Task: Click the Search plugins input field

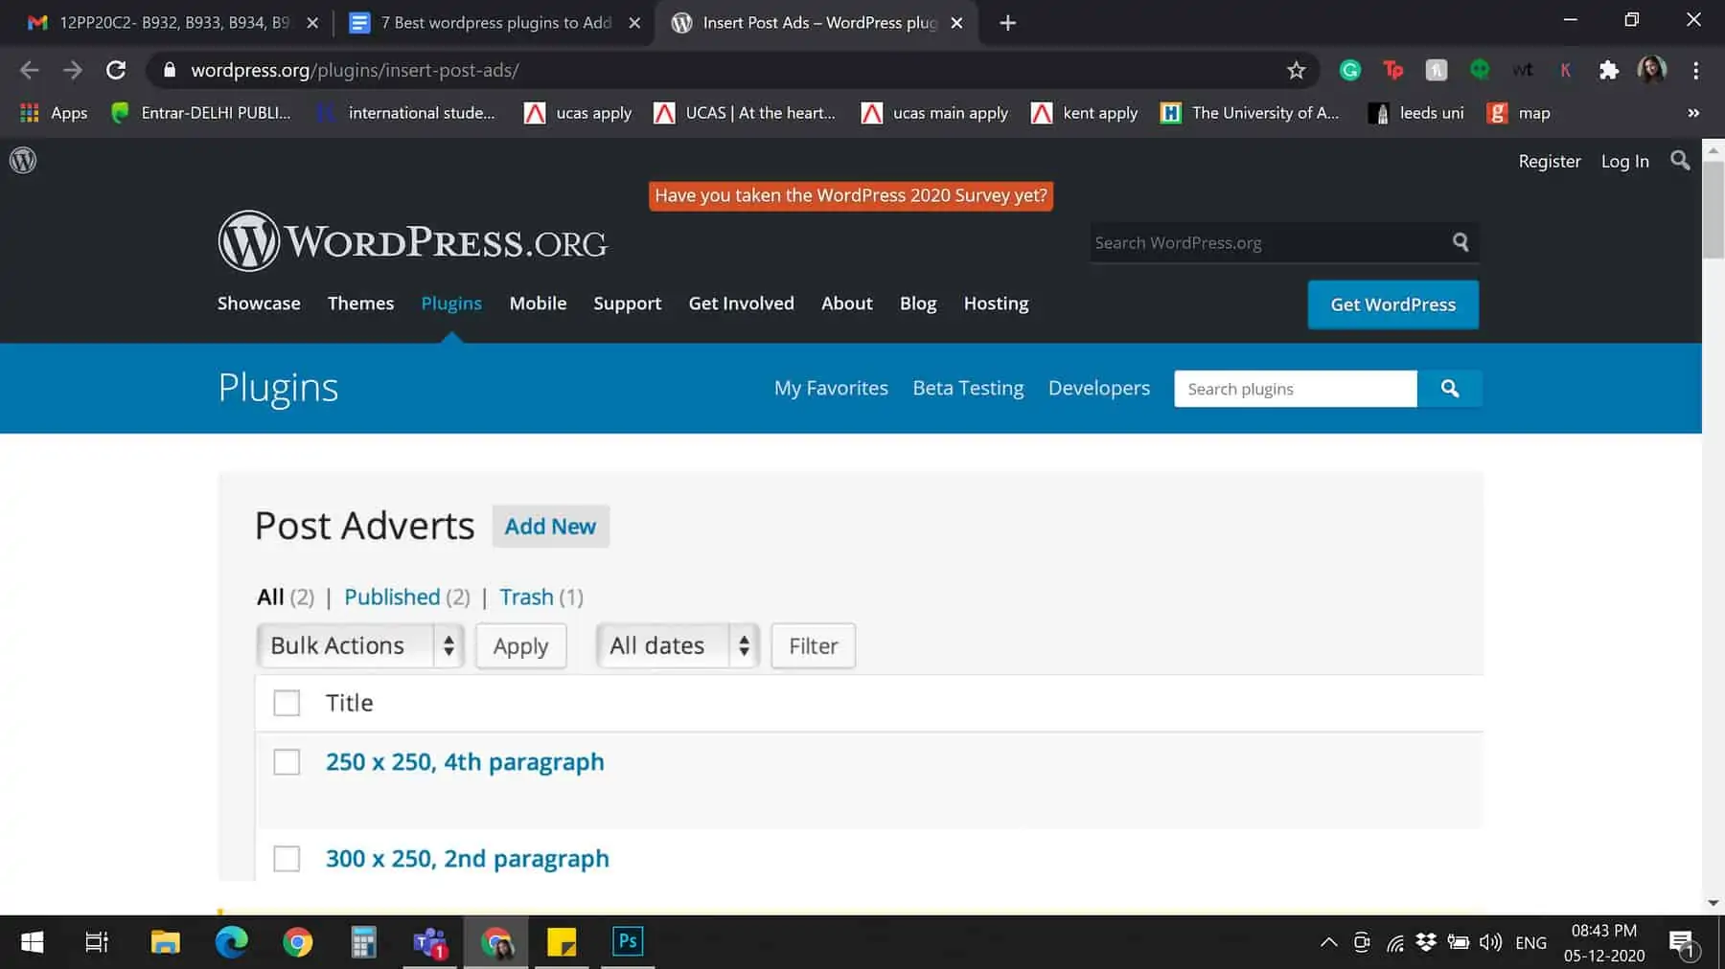Action: point(1296,389)
